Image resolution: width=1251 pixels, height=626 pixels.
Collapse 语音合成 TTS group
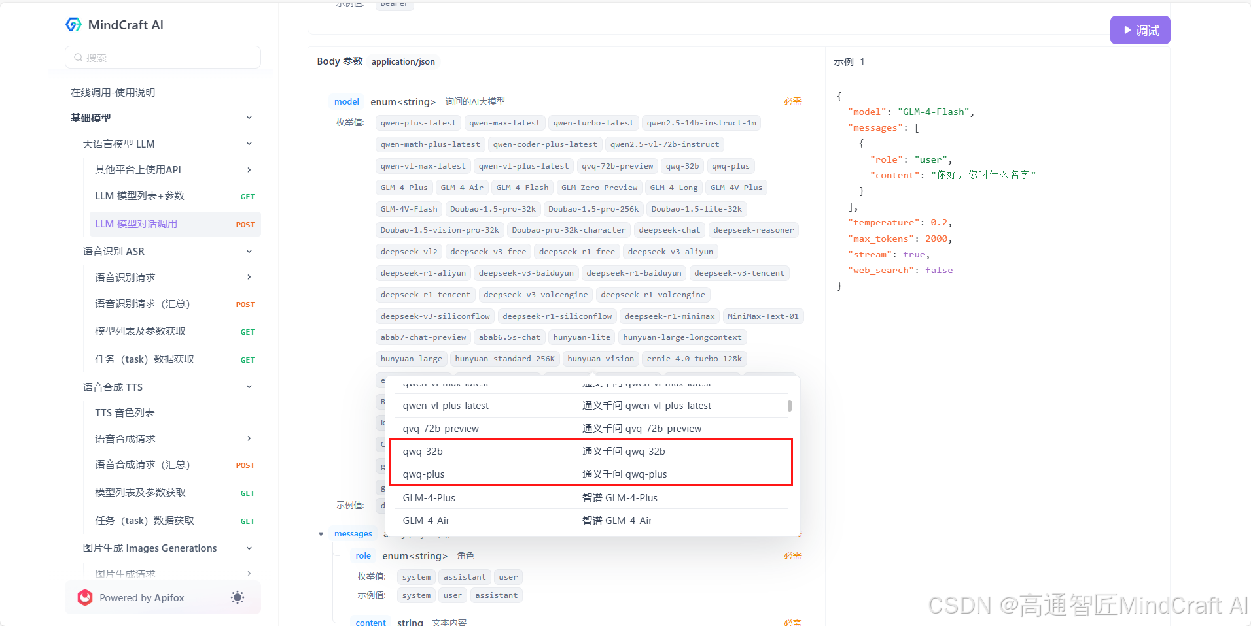(x=249, y=387)
